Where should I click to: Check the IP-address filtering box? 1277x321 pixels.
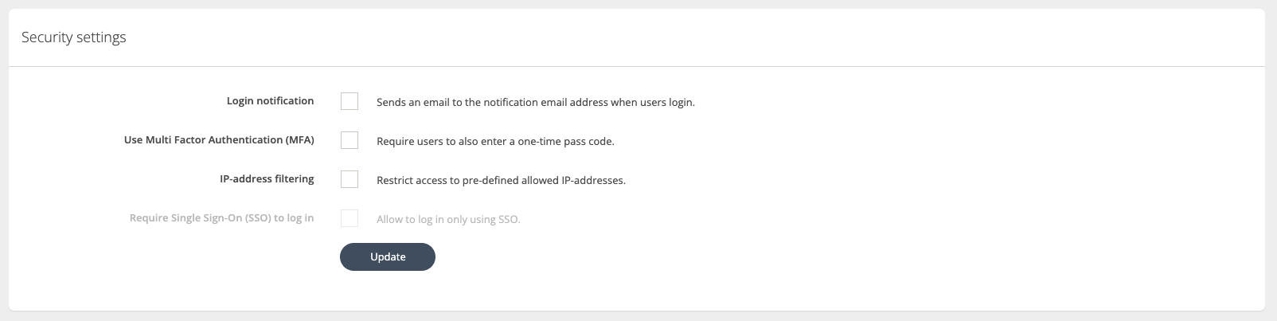349,179
